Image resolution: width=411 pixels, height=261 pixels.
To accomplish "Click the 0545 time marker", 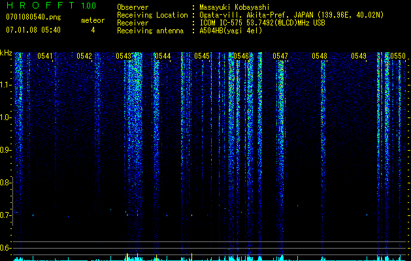I will pyautogui.click(x=202, y=55).
